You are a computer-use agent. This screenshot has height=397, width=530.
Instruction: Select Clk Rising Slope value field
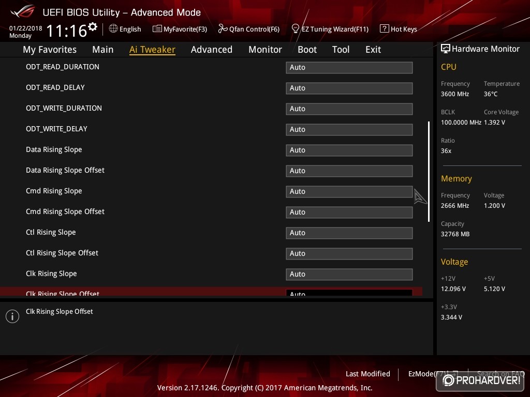pos(349,274)
